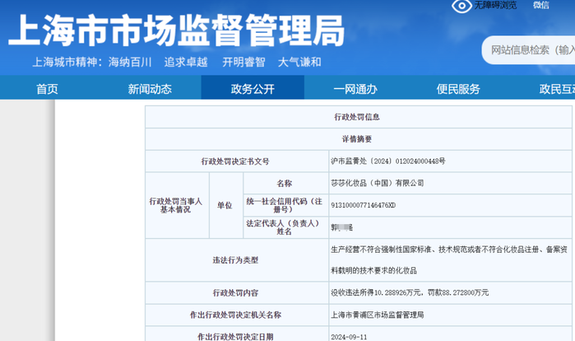
Task: Select the decision date 2024-09-11
Action: click(349, 337)
